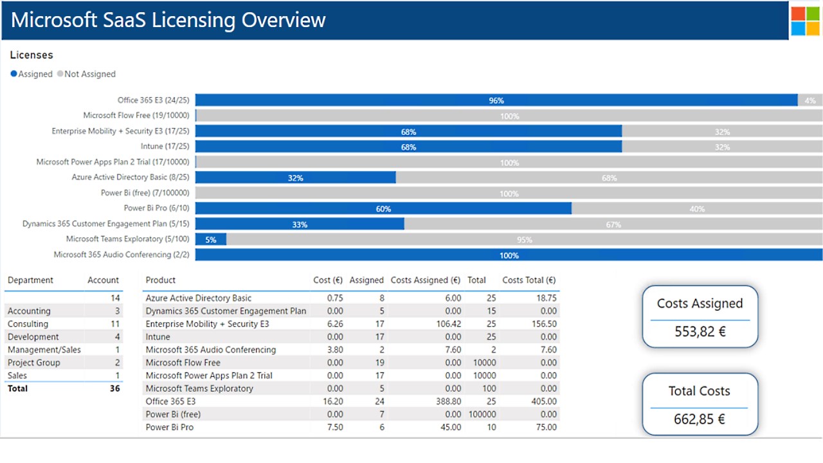Select the Consulting department row
823x463 pixels.
coord(64,324)
